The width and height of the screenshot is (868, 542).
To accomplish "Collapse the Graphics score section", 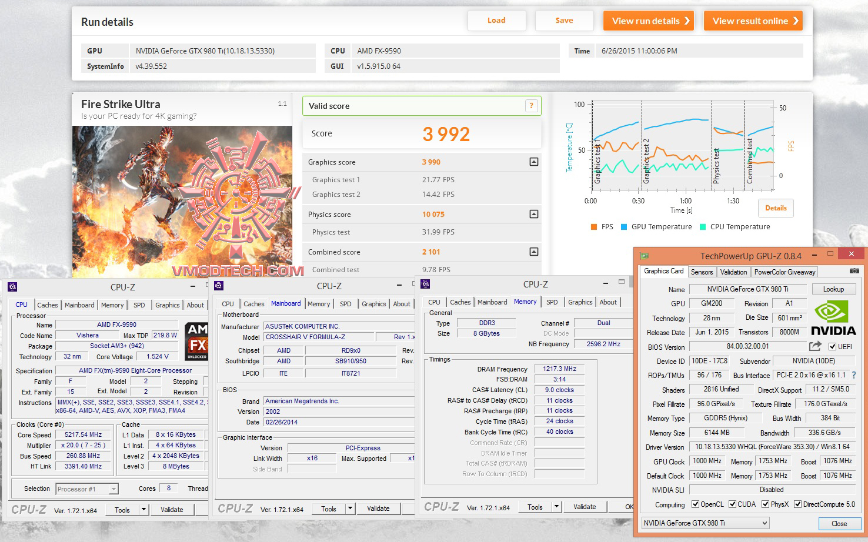I will tap(534, 162).
